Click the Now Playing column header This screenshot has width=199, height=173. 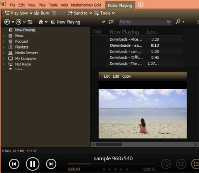pos(124,32)
